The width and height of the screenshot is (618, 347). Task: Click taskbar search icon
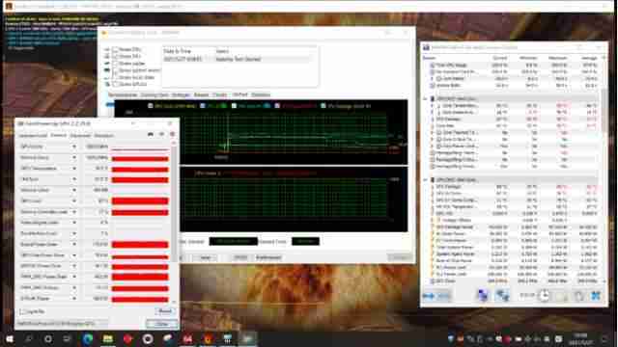pyautogui.click(x=28, y=338)
